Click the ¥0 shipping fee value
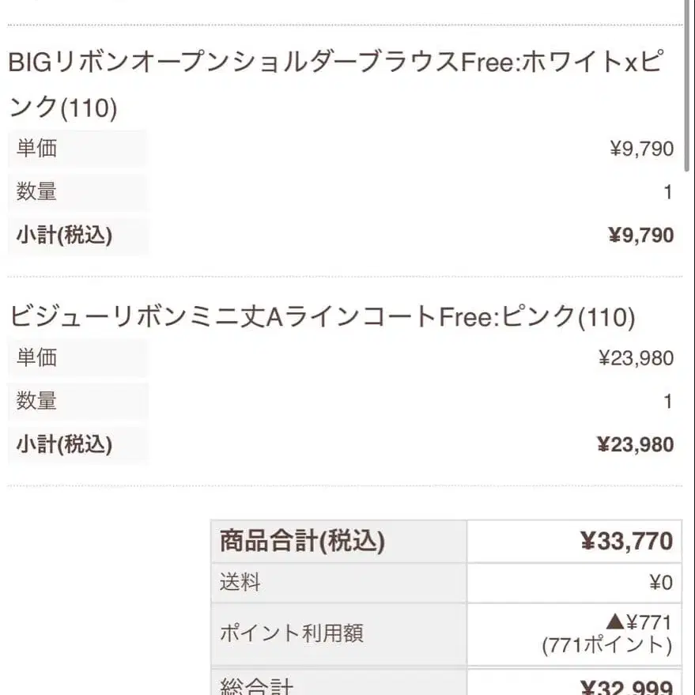Image resolution: width=695 pixels, height=695 pixels. click(660, 584)
